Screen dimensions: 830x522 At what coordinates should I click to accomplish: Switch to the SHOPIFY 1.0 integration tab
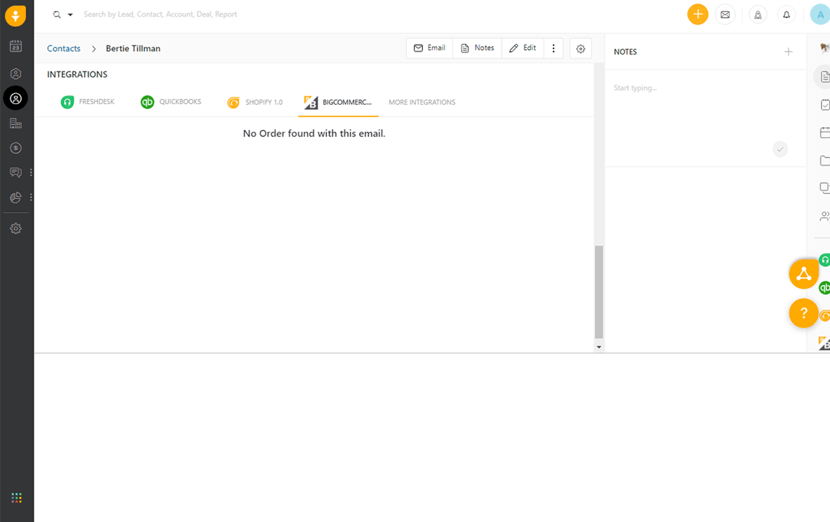pos(255,102)
